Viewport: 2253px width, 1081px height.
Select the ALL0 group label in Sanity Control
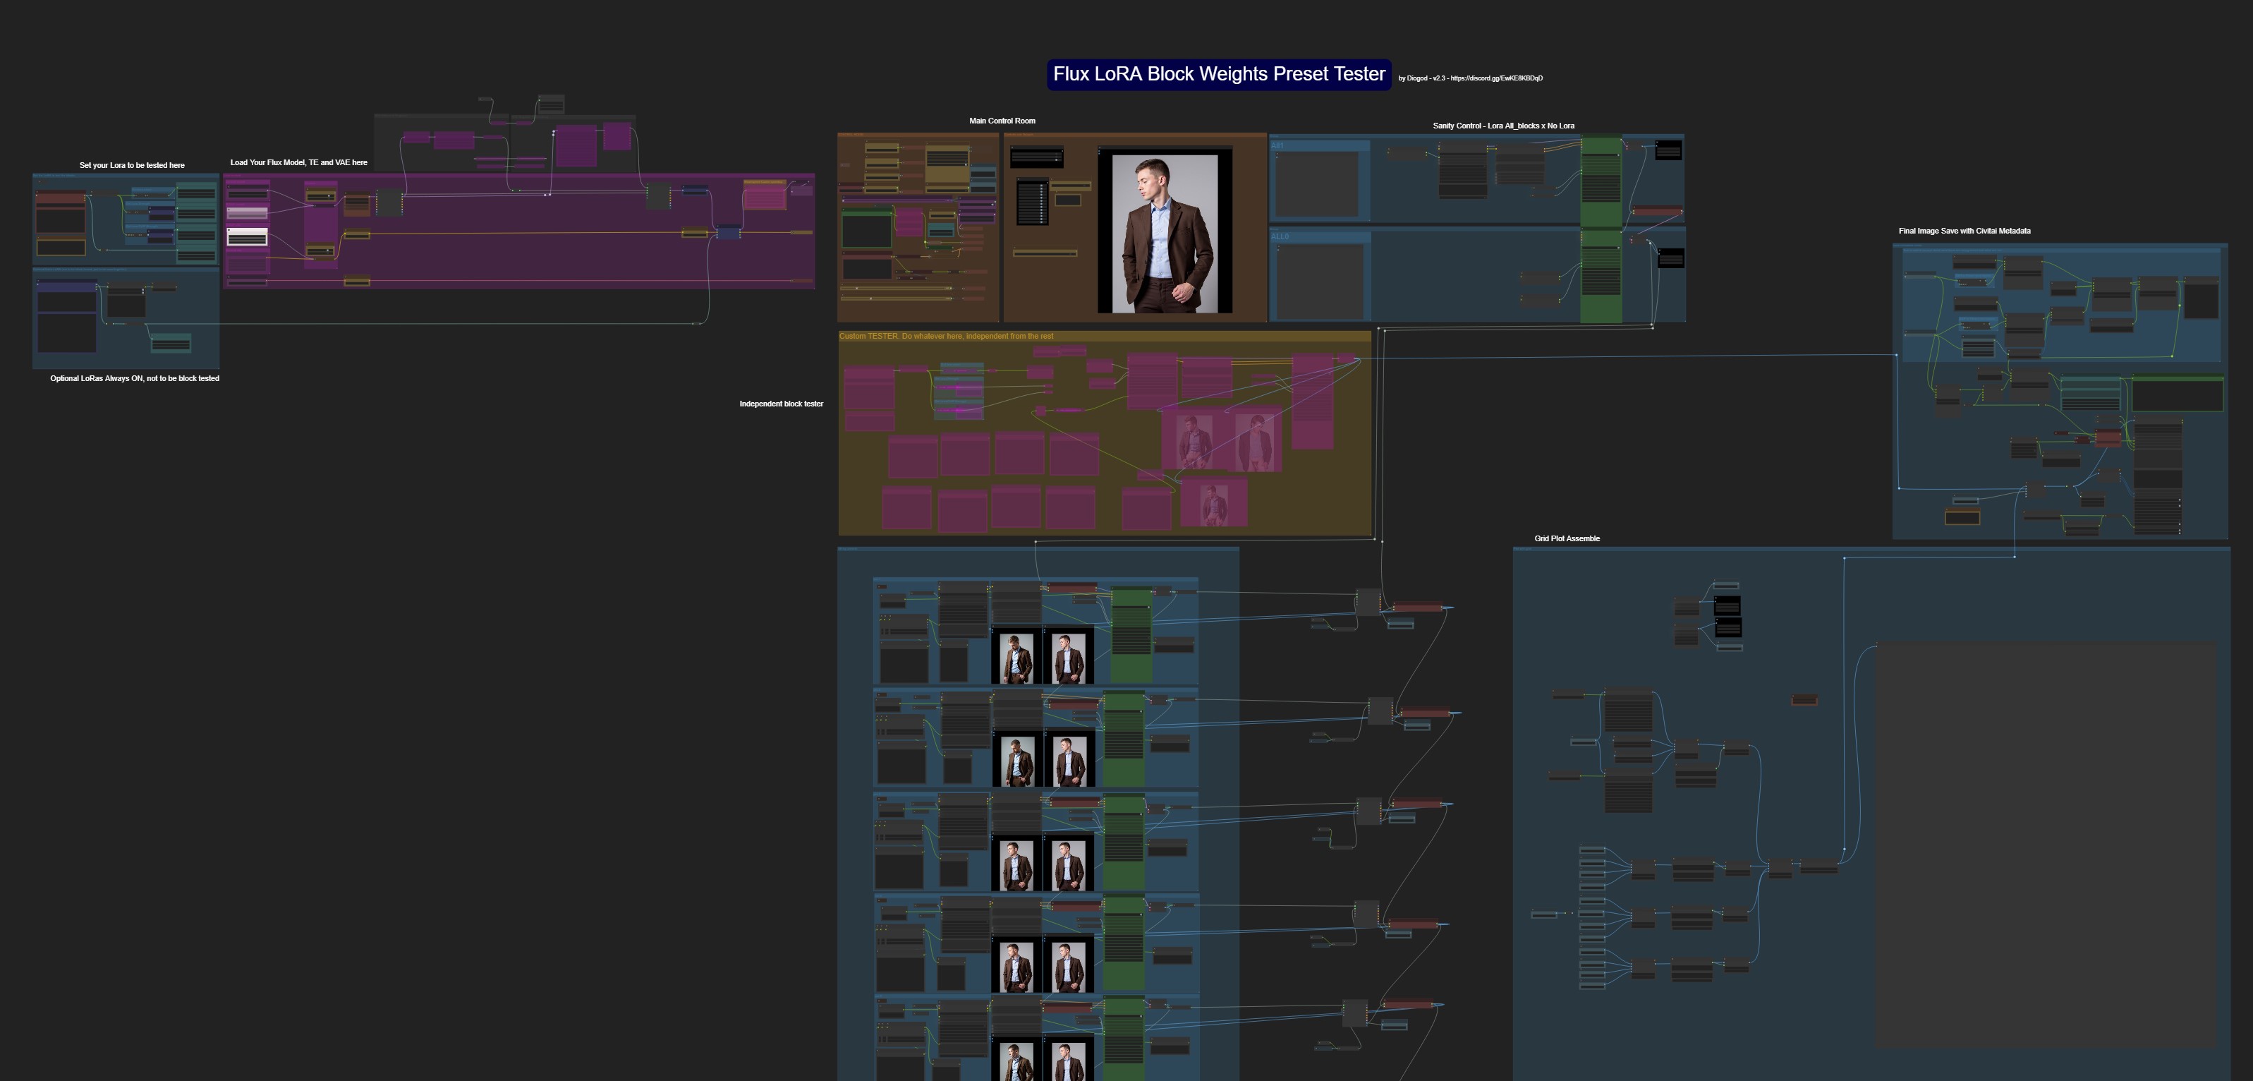click(1280, 237)
